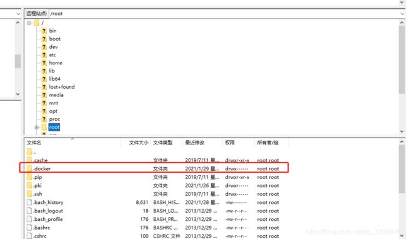
Task: Select the .pip folder row
Action: pos(157,177)
